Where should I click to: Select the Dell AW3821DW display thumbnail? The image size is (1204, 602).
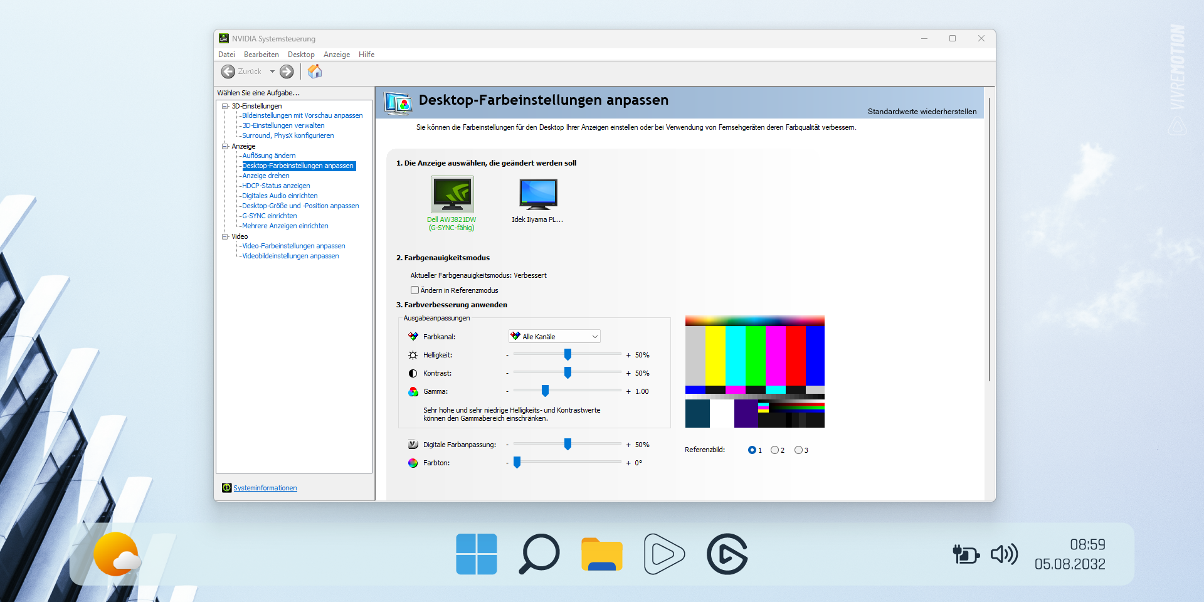tap(452, 194)
